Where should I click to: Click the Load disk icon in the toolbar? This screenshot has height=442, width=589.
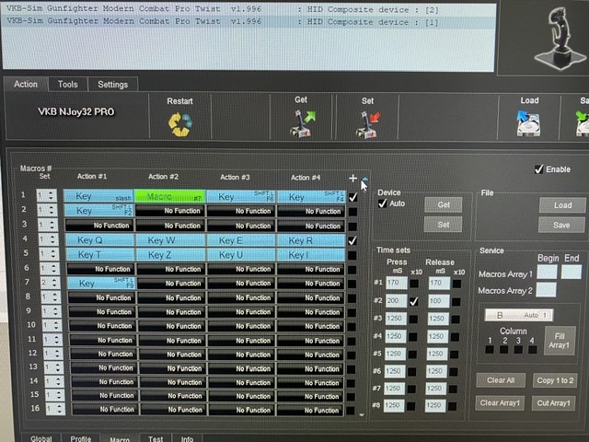click(x=529, y=126)
